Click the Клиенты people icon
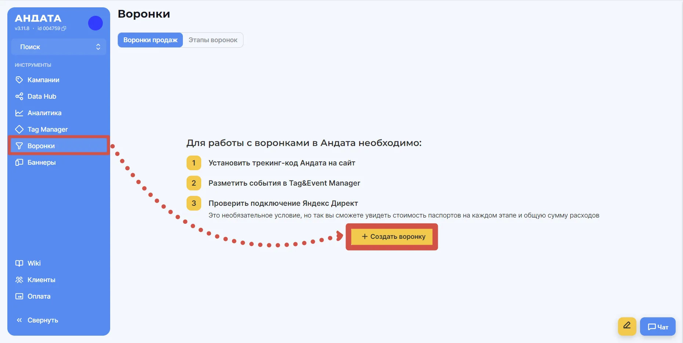Screen dimensions: 683x343 click(19, 280)
